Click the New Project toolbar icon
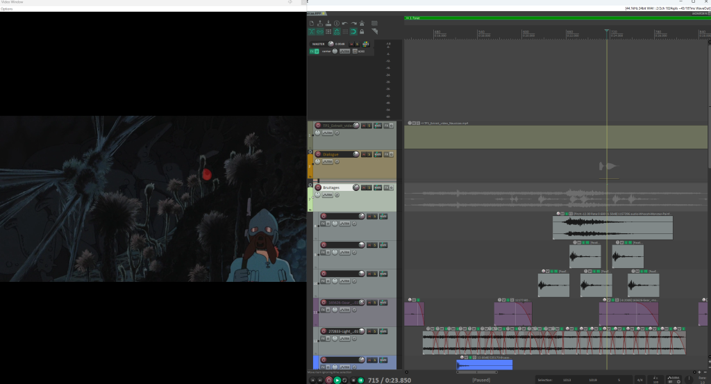 click(312, 23)
